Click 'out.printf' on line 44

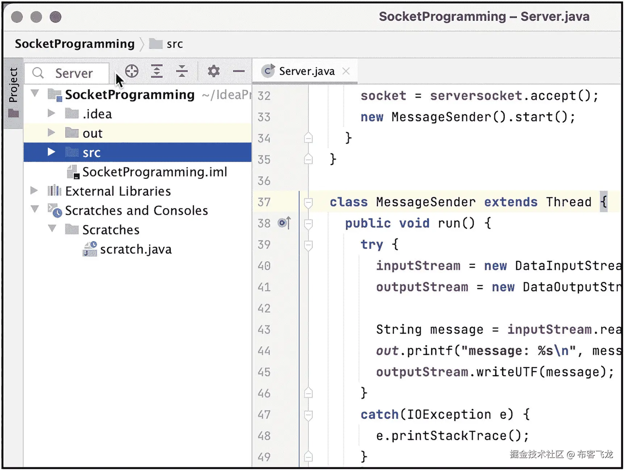pyautogui.click(x=414, y=351)
